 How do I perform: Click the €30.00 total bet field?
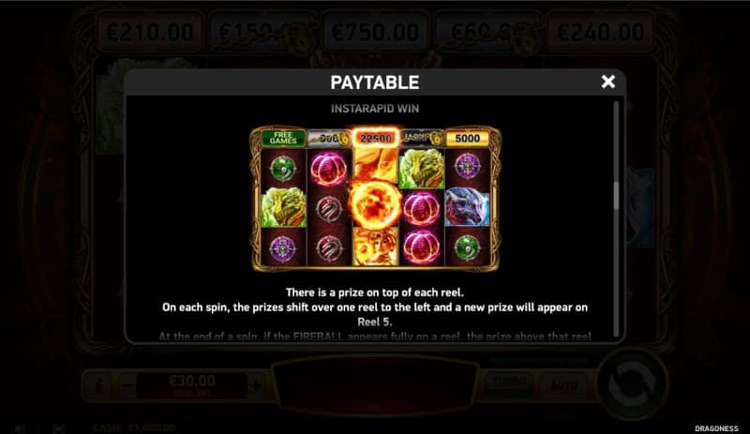coord(192,385)
